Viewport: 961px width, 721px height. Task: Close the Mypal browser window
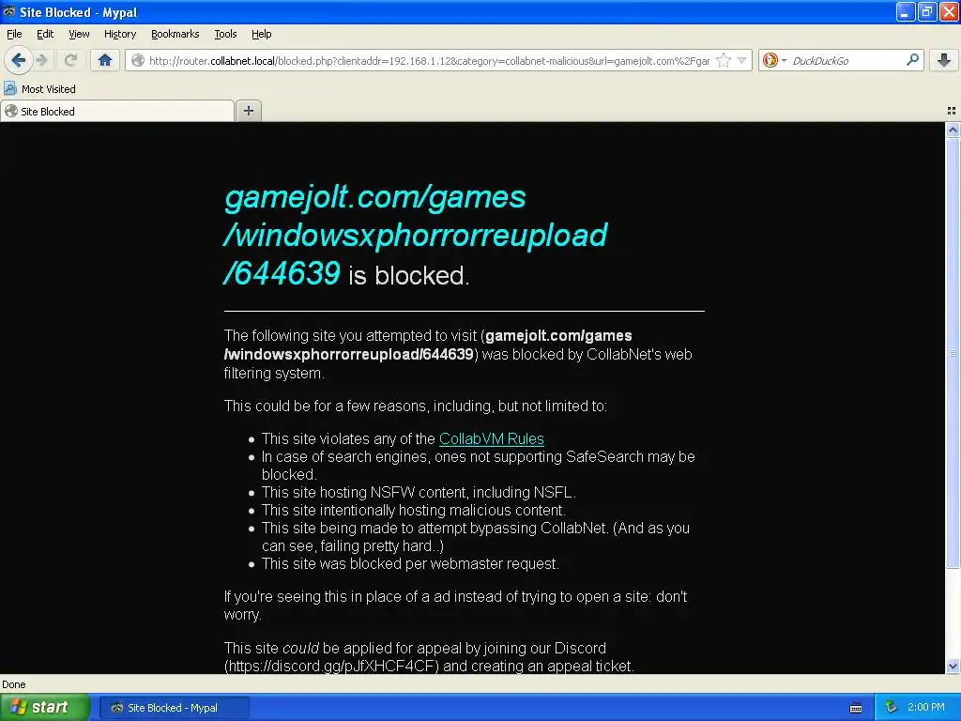(x=949, y=11)
